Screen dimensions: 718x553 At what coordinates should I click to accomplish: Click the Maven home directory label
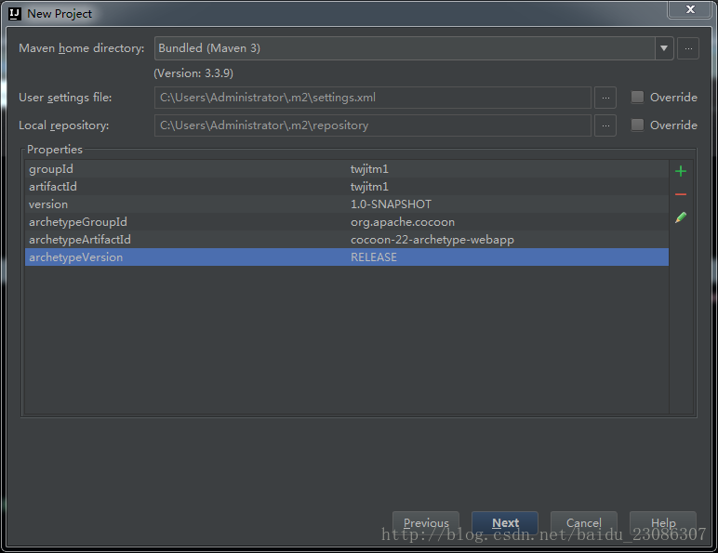[82, 48]
